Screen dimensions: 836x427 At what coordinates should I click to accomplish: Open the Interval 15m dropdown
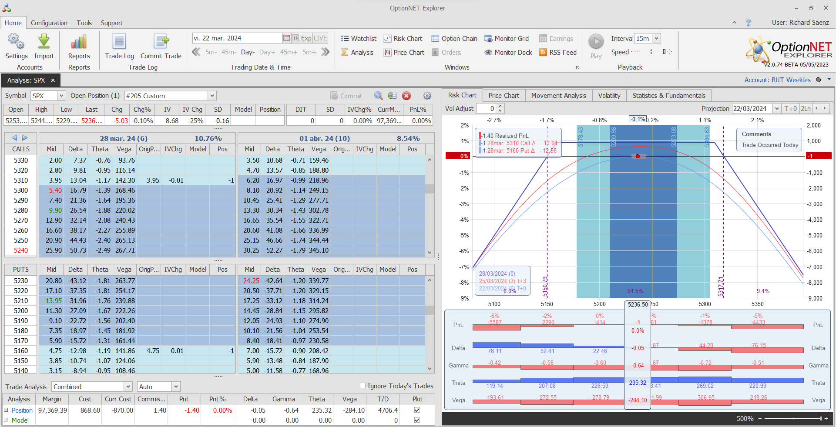[x=656, y=38]
